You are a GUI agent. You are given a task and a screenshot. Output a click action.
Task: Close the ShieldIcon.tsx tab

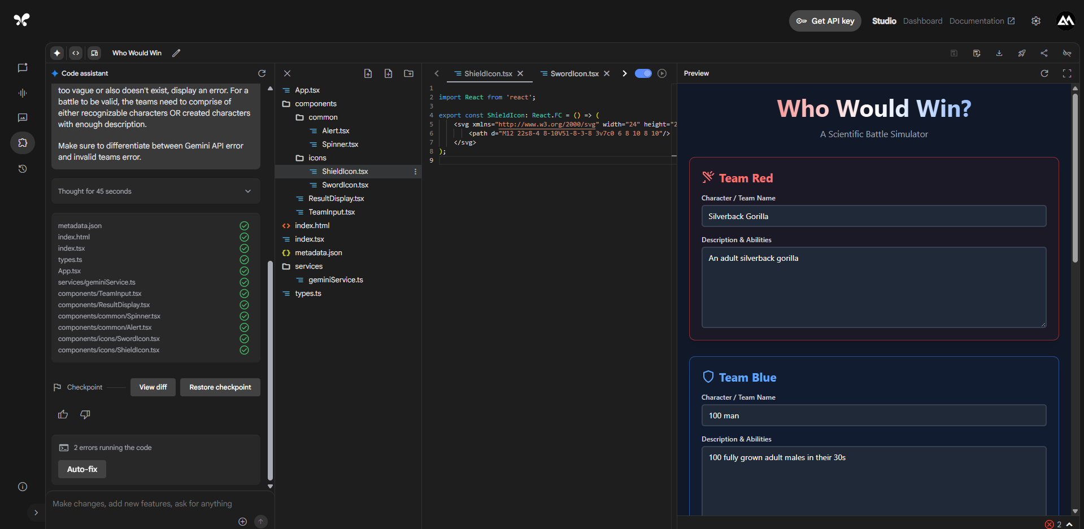[x=520, y=73]
